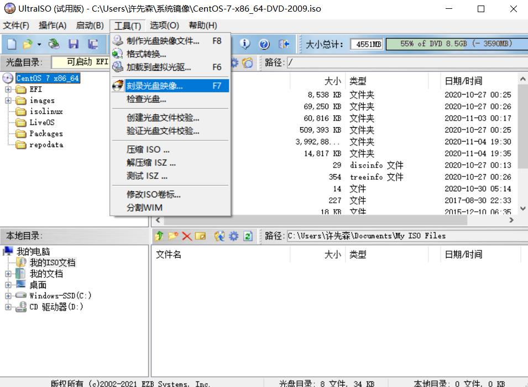528x387 pixels.
Task: Select isolinux folder in tree
Action: coord(46,112)
